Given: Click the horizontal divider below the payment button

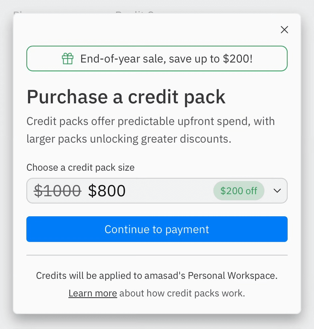Looking at the screenshot, I should [157, 255].
